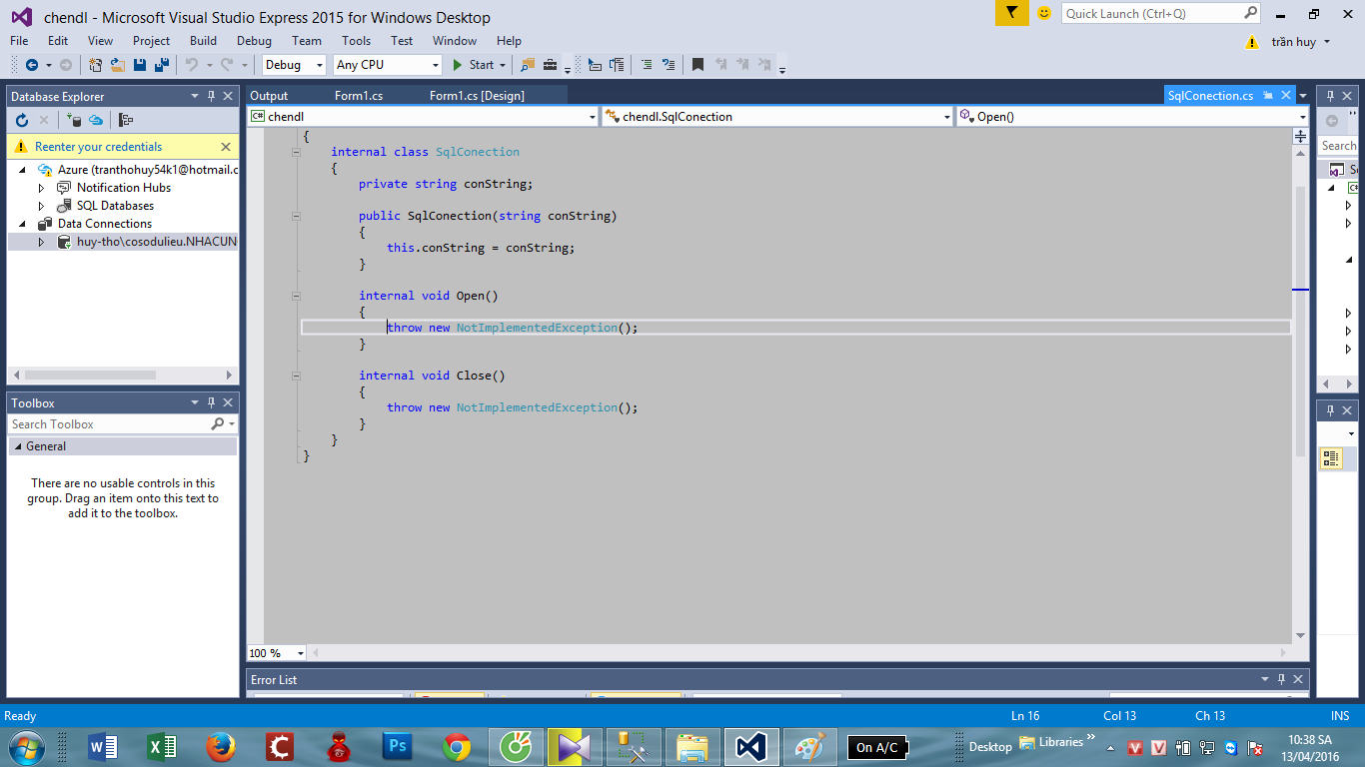Image resolution: width=1365 pixels, height=767 pixels.
Task: Open the Any CPU platform dropdown
Action: click(435, 65)
